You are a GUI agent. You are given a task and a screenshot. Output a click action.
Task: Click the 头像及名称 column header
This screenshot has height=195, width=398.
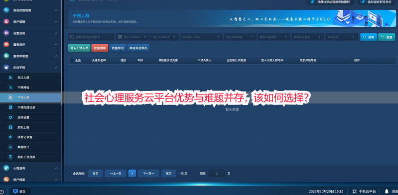coord(99,60)
